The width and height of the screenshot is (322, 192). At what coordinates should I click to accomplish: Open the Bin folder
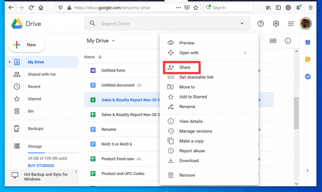pyautogui.click(x=42, y=111)
